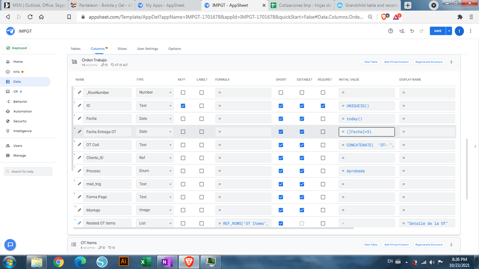479x269 pixels.
Task: Open the User Settings tab
Action: coord(148,48)
